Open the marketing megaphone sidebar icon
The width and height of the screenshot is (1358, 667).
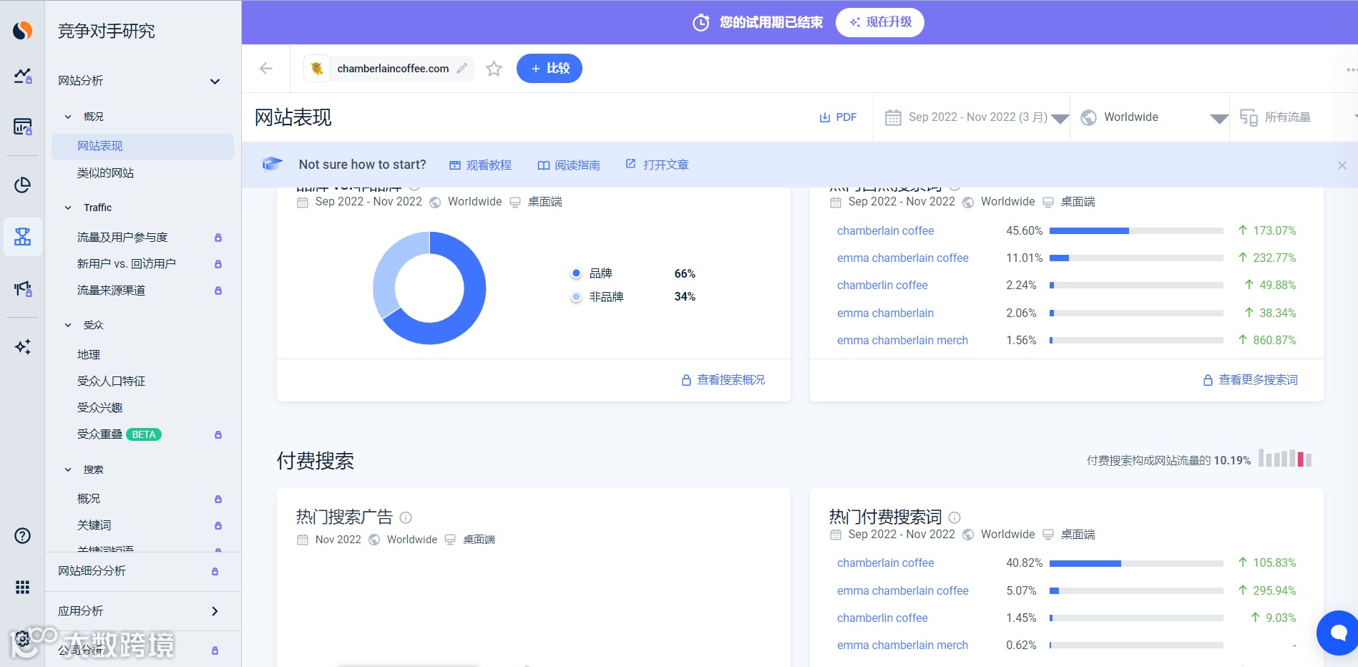[21, 288]
